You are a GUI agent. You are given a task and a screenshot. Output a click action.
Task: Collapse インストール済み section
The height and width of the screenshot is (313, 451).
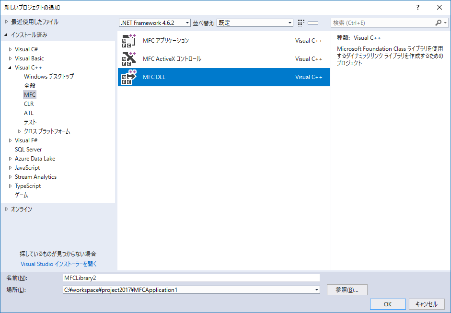[6, 35]
